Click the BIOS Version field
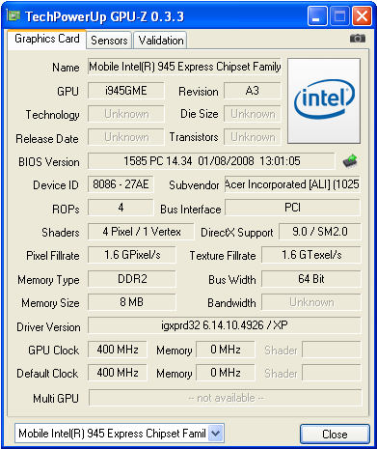This screenshot has height=449, width=377. point(211,161)
